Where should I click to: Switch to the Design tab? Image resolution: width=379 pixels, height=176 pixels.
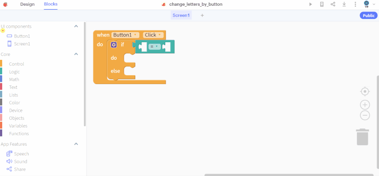(27, 4)
